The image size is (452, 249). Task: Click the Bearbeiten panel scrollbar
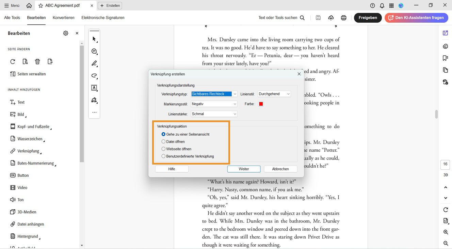tap(82, 104)
